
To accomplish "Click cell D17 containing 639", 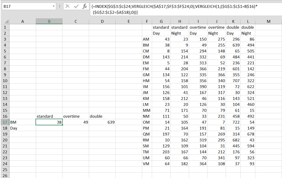I will coord(102,122).
